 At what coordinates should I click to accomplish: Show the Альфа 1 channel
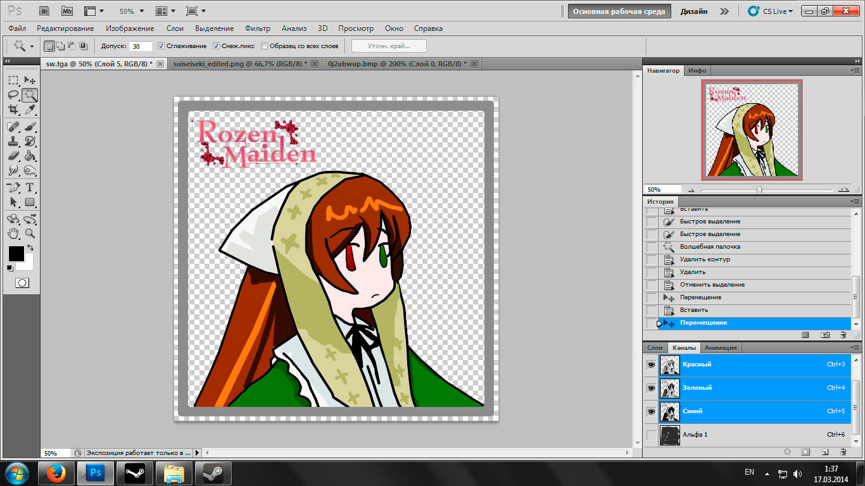coord(650,435)
